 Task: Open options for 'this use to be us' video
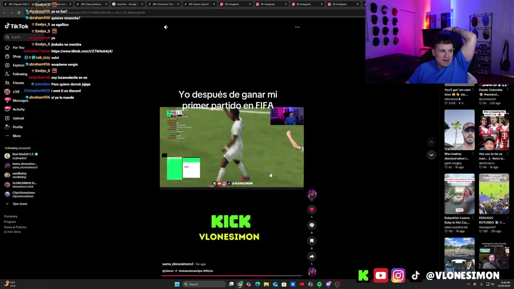click(x=507, y=154)
